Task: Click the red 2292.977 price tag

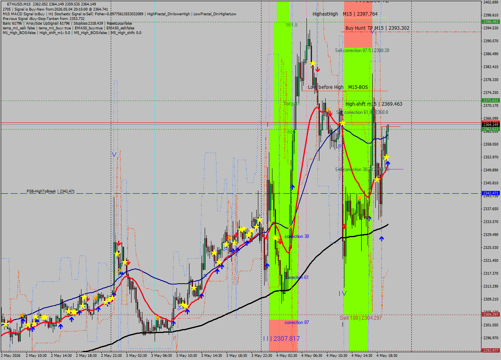Action: (490, 350)
